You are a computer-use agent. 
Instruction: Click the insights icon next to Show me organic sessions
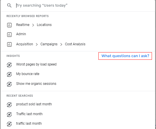pos(9,84)
